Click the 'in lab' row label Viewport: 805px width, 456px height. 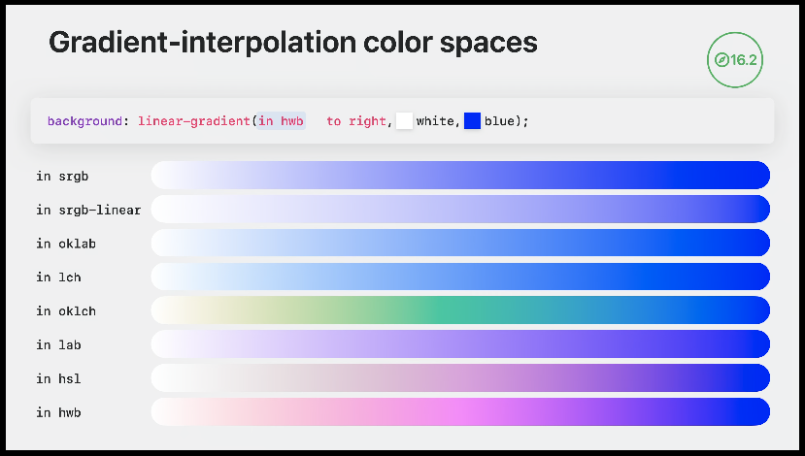(x=58, y=345)
